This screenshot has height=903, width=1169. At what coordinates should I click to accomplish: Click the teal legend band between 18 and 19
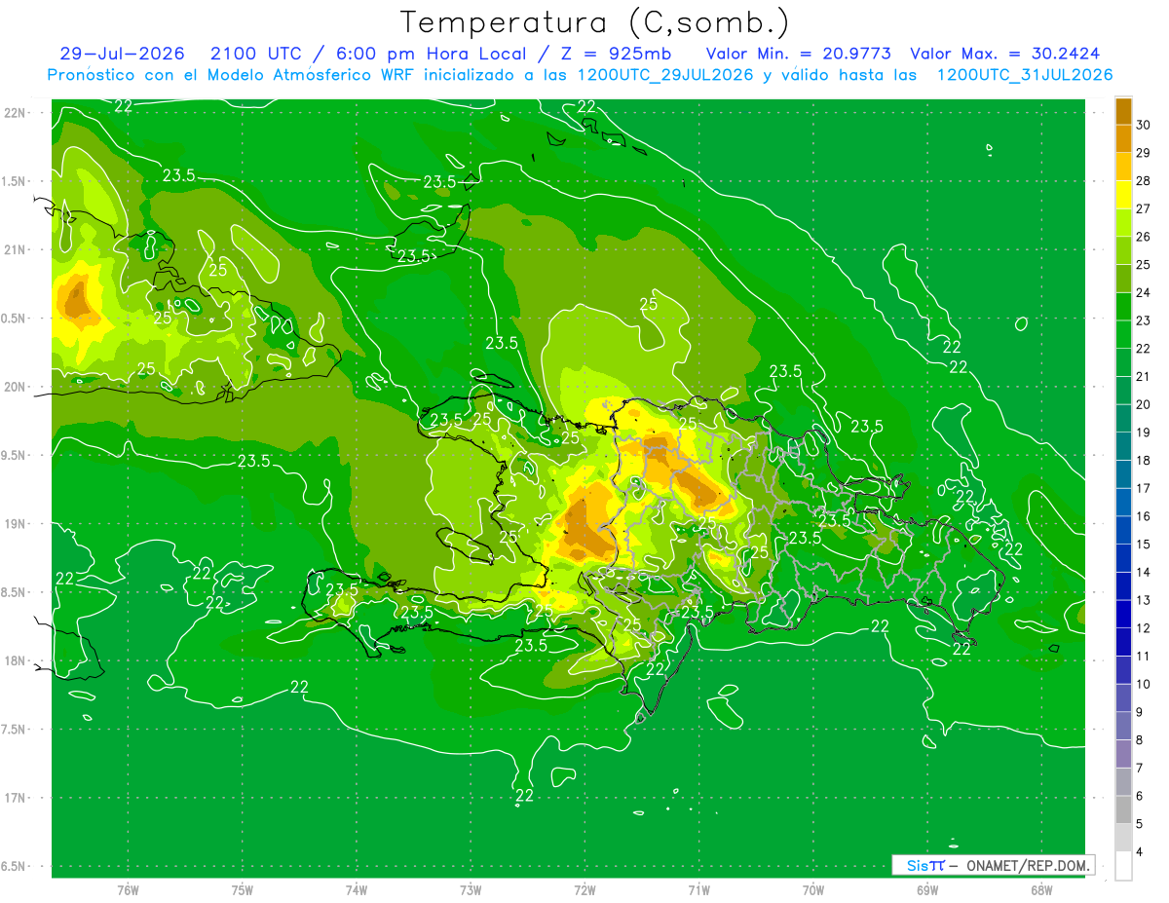[1123, 446]
